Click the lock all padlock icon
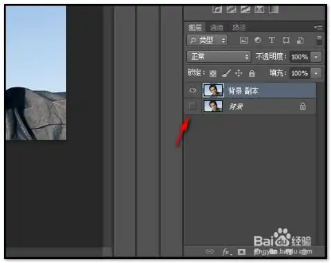Viewport: 331px width, 263px height. [252, 73]
